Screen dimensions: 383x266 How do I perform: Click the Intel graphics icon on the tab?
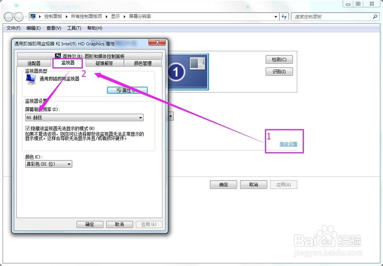58,56
